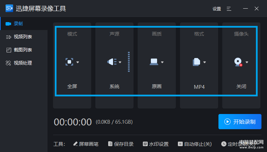Open the 屏幕画笔 tool
The image size is (267, 152).
[86, 144]
